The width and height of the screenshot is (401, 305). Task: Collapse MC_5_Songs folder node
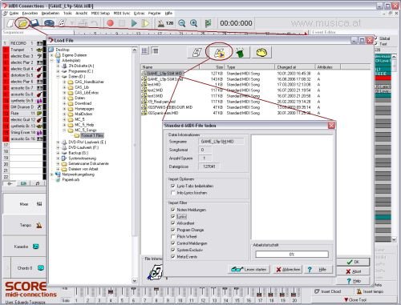tap(64, 130)
